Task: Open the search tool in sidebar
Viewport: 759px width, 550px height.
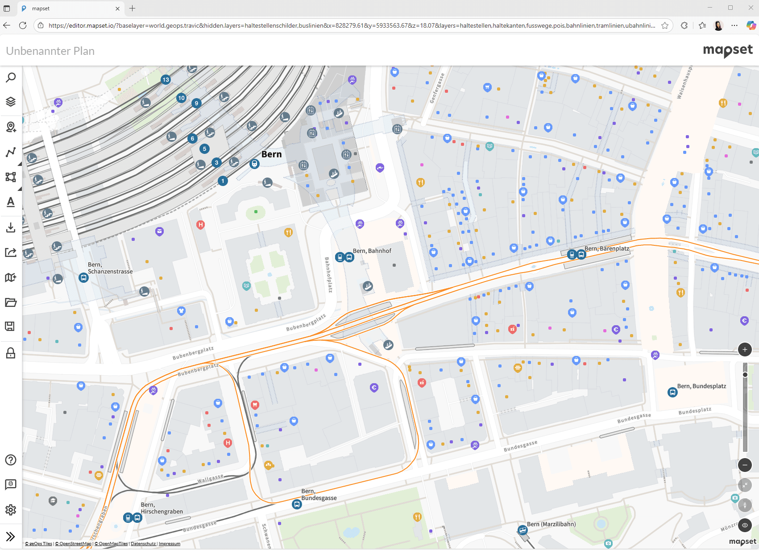Action: click(x=11, y=78)
